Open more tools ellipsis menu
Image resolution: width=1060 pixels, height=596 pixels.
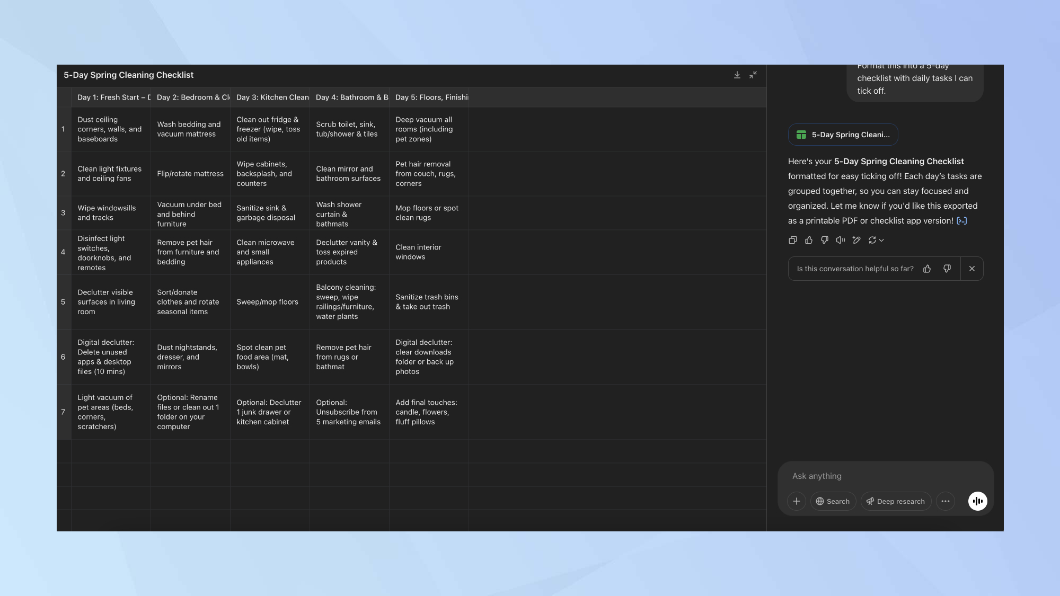(x=946, y=501)
